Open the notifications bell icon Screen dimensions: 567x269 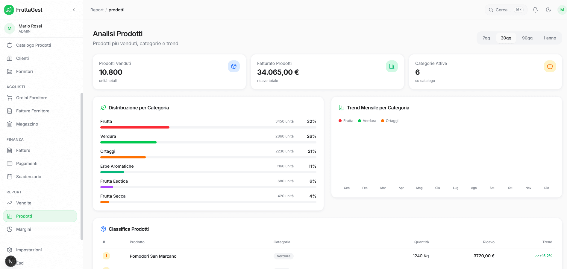tap(535, 10)
